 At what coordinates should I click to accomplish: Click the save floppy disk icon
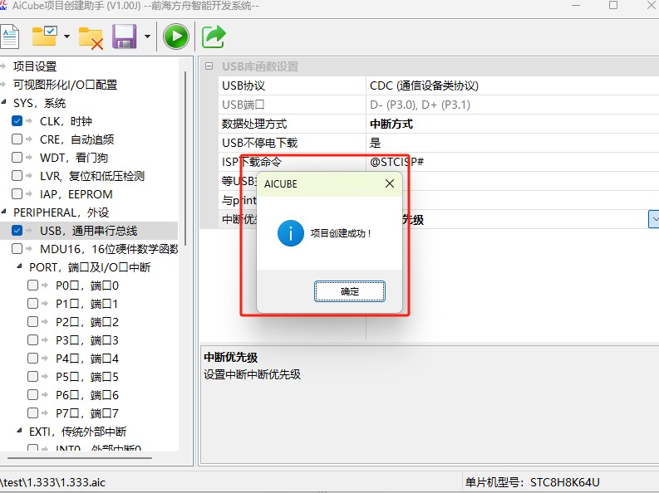point(125,37)
